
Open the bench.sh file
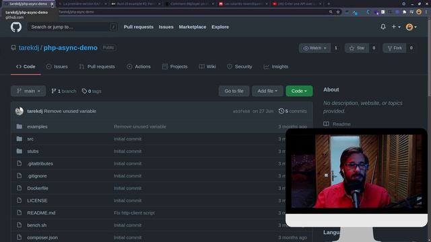(37, 225)
